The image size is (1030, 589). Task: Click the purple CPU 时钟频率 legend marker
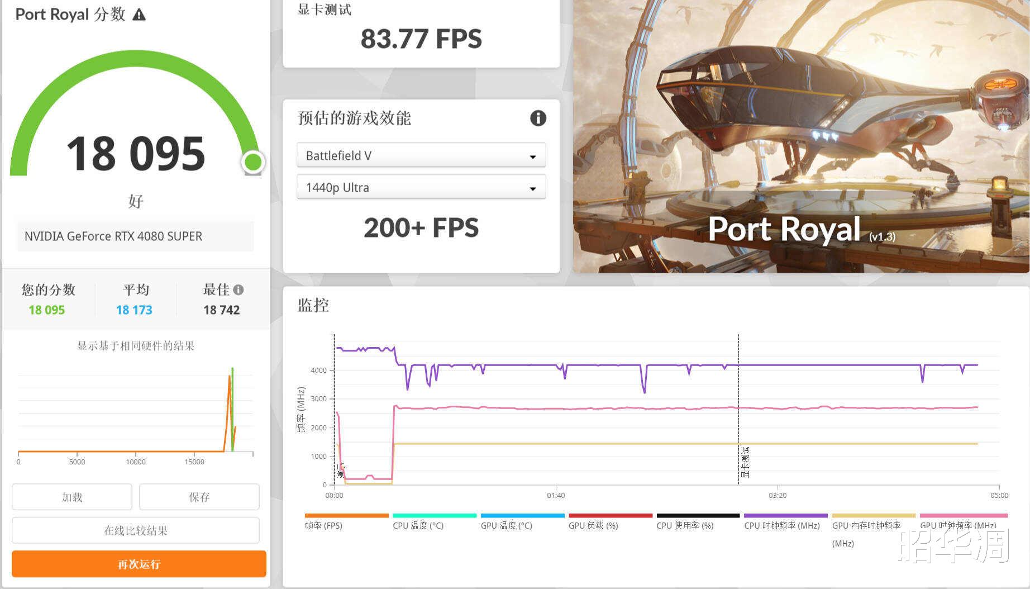[x=785, y=515]
